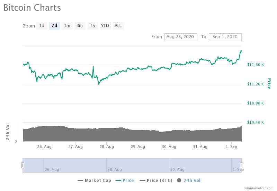Grab the right navigator range handle
This screenshot has width=277, height=191.
click(241, 165)
